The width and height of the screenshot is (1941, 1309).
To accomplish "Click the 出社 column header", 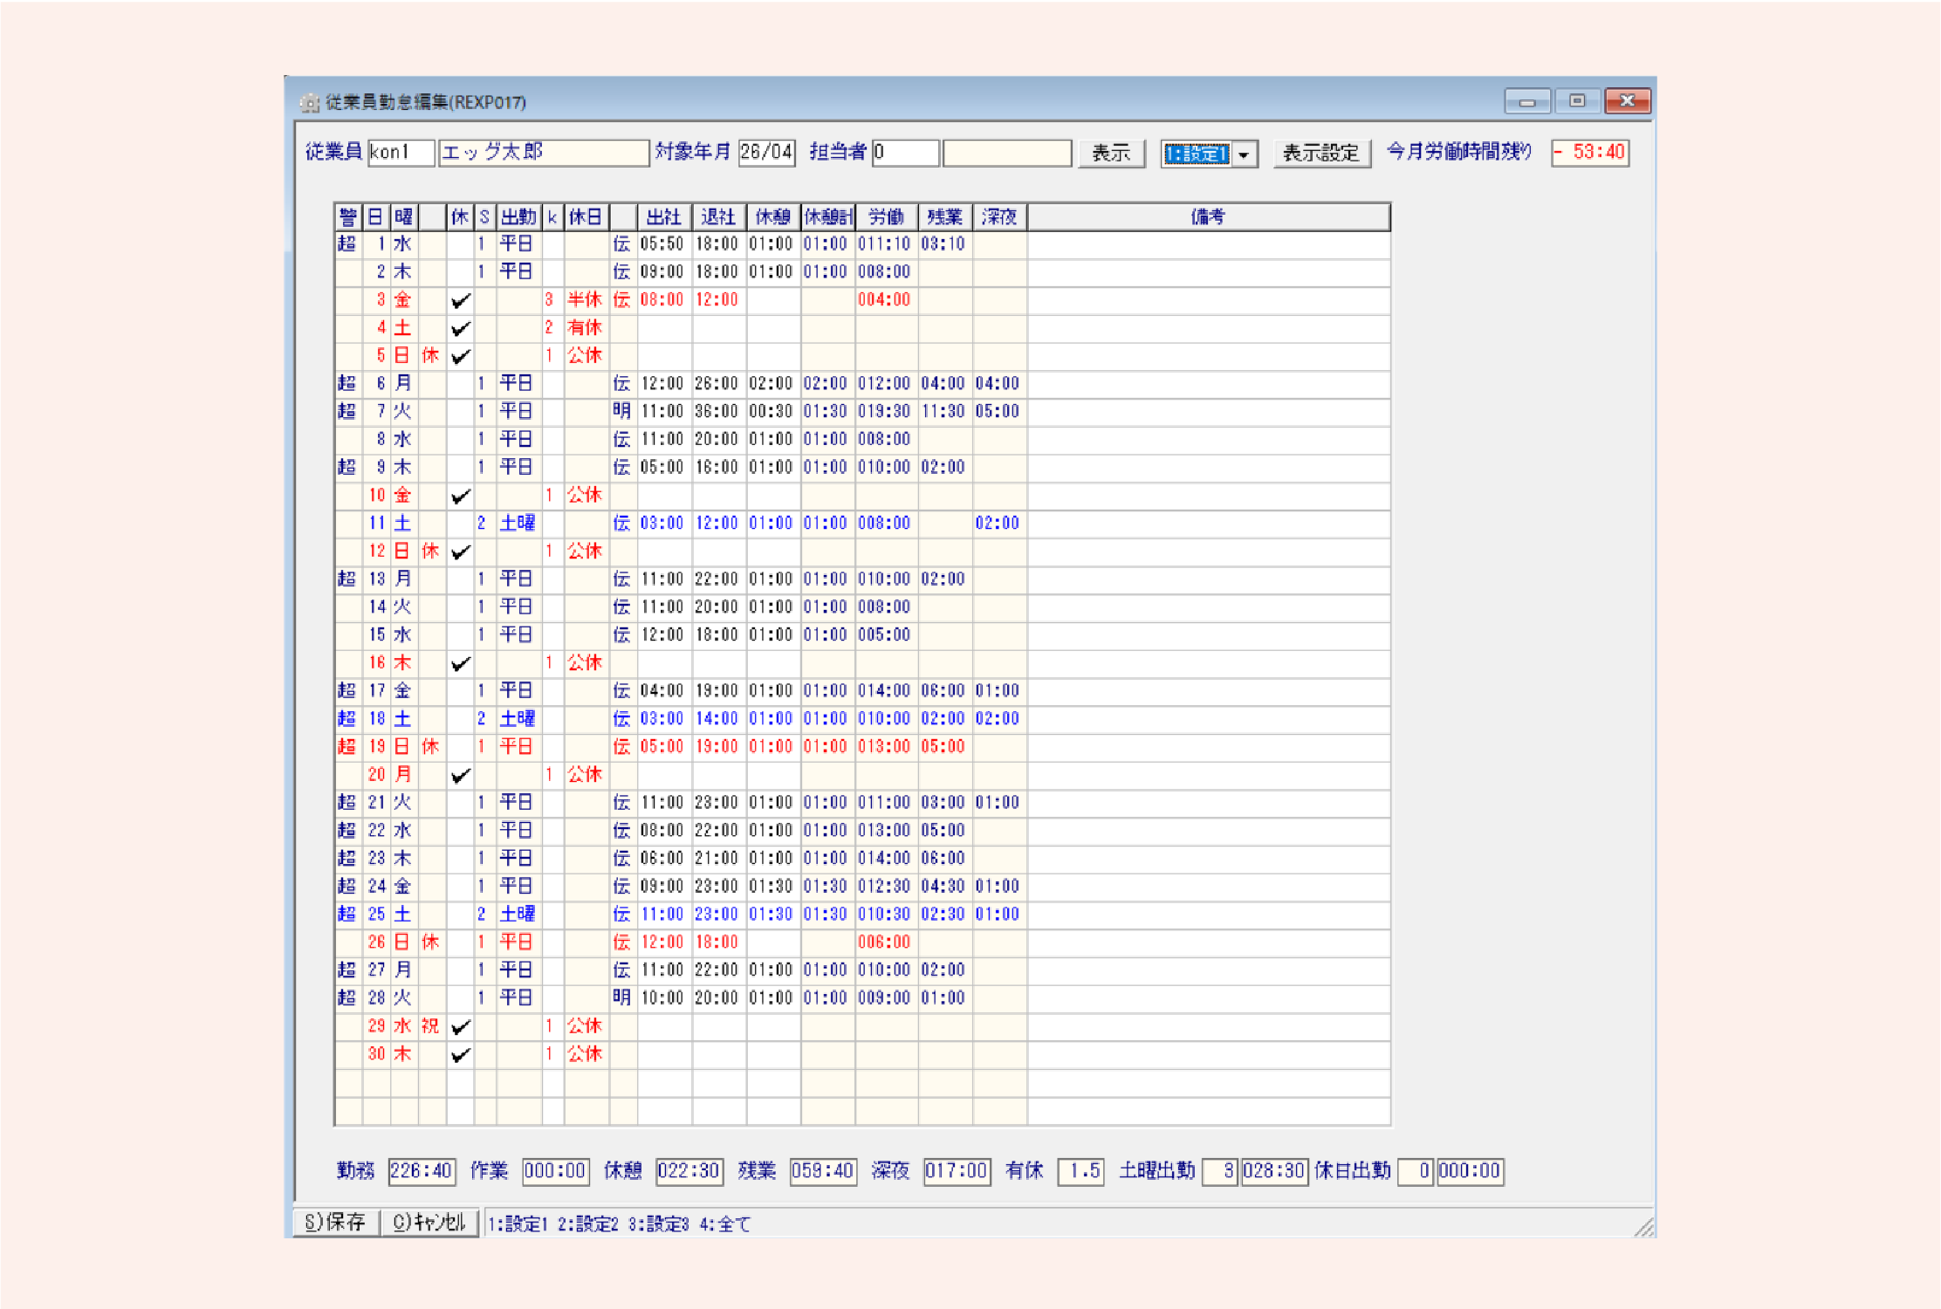I will (x=664, y=216).
